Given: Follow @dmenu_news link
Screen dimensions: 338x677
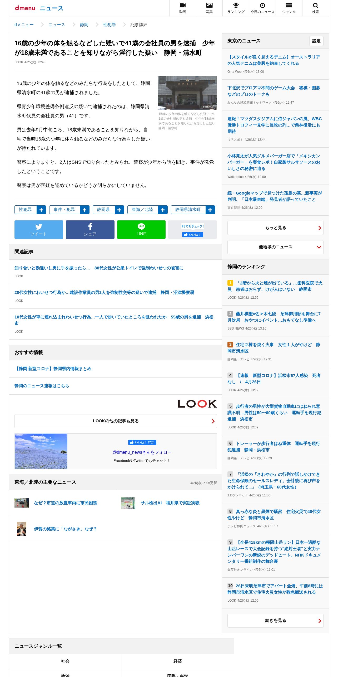Looking at the screenshot, I should pos(142,452).
